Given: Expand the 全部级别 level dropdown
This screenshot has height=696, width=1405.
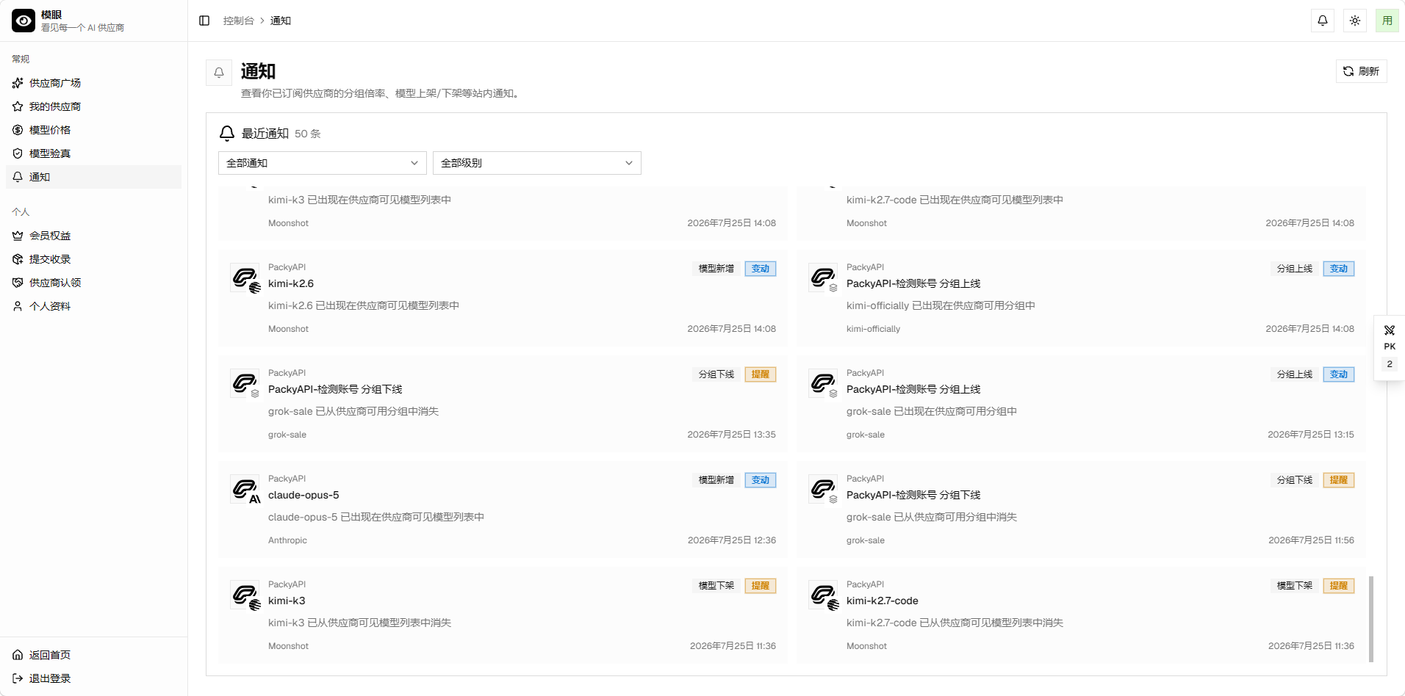Looking at the screenshot, I should click(x=537, y=163).
